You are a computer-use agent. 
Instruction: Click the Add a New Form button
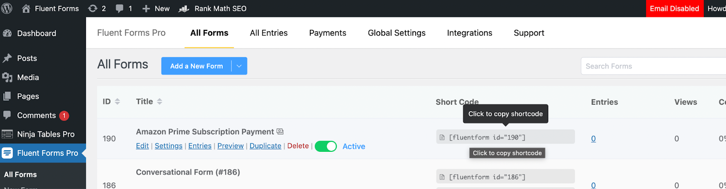click(196, 66)
